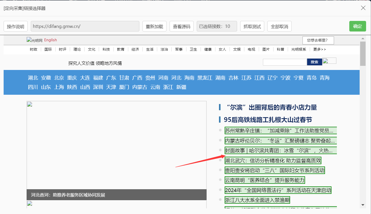
Task: Open the 黑龙江 region link
Action: [x=205, y=78]
